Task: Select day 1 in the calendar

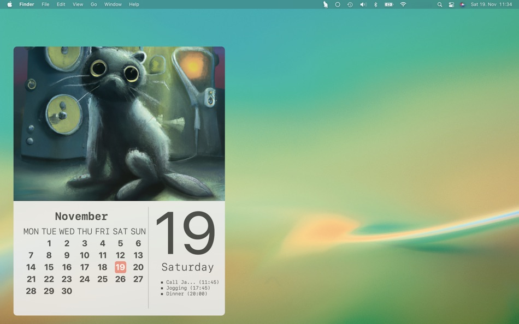Action: coord(49,243)
